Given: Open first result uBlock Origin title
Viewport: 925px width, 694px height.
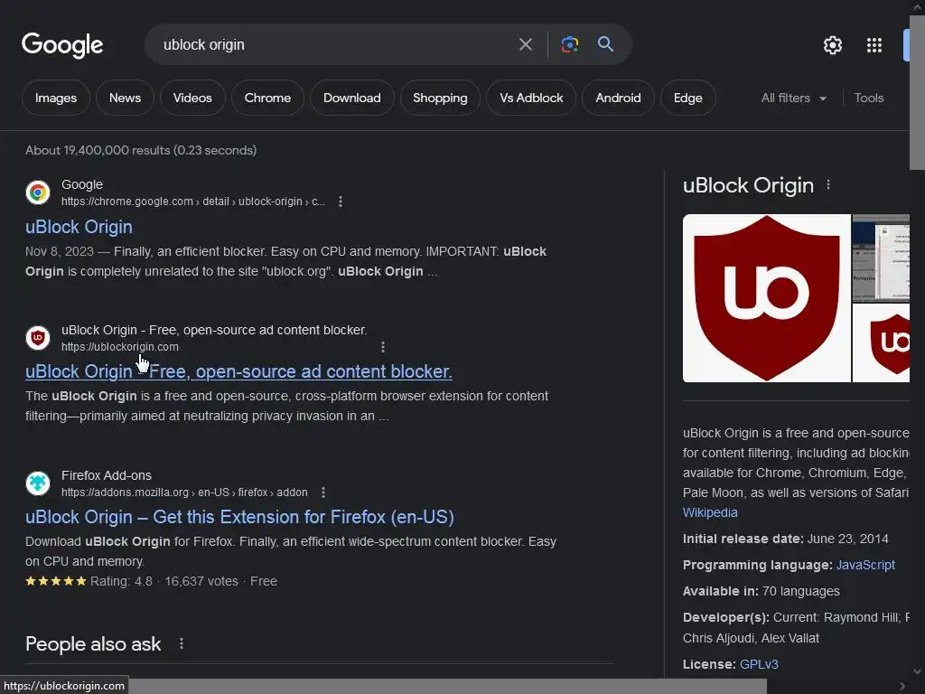Looking at the screenshot, I should [79, 227].
